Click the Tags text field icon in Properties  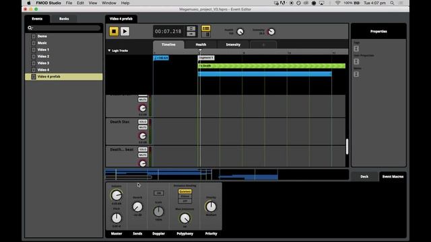coord(356,48)
